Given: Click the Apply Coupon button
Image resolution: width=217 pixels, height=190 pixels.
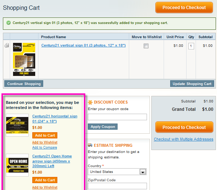Looking at the screenshot, I should (x=103, y=127).
